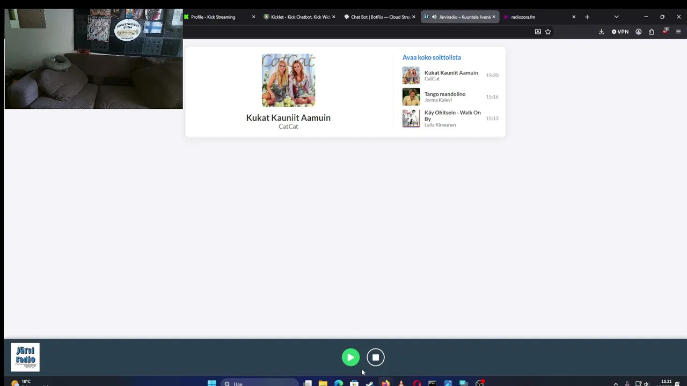
Task: Open the VPN button in the toolbar
Action: 620,32
